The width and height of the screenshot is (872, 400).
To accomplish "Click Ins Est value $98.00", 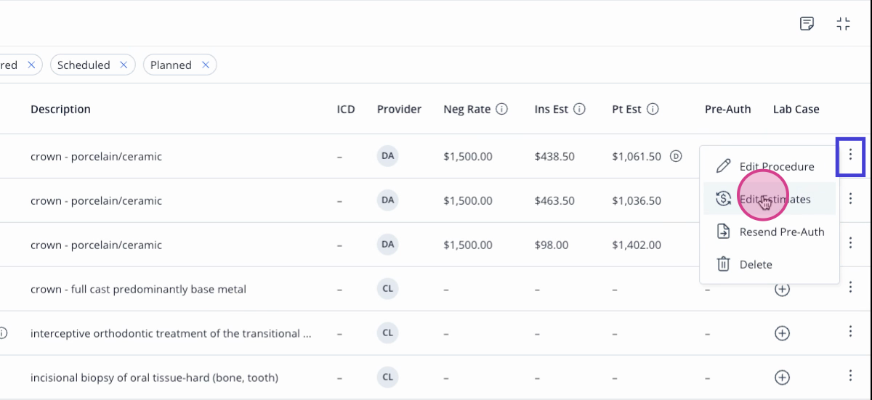I will click(x=552, y=245).
